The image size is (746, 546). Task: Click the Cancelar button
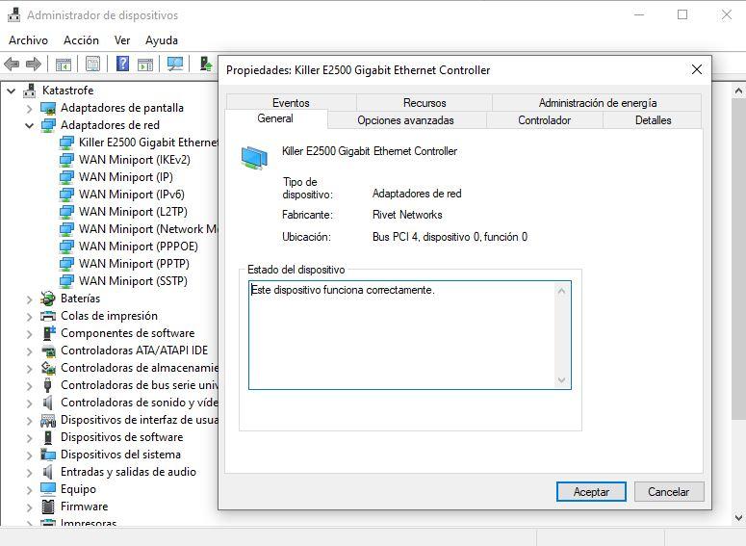(x=668, y=492)
